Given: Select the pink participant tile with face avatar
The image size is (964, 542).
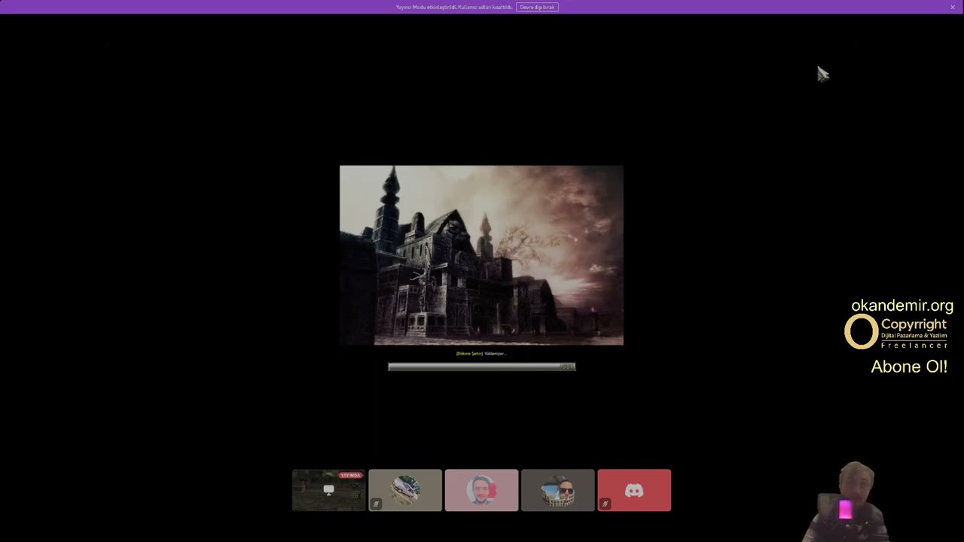Looking at the screenshot, I should pyautogui.click(x=481, y=490).
